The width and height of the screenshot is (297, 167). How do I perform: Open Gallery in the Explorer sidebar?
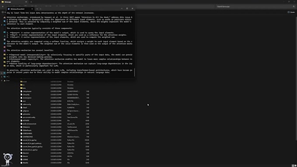(x=4, y=21)
